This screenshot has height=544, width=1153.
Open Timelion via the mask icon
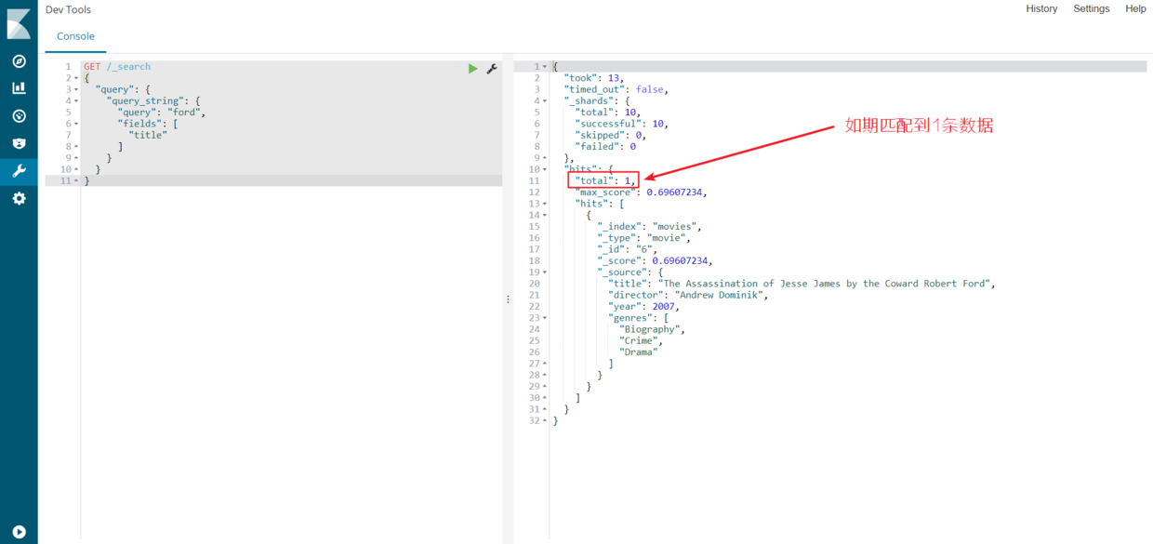(x=19, y=144)
